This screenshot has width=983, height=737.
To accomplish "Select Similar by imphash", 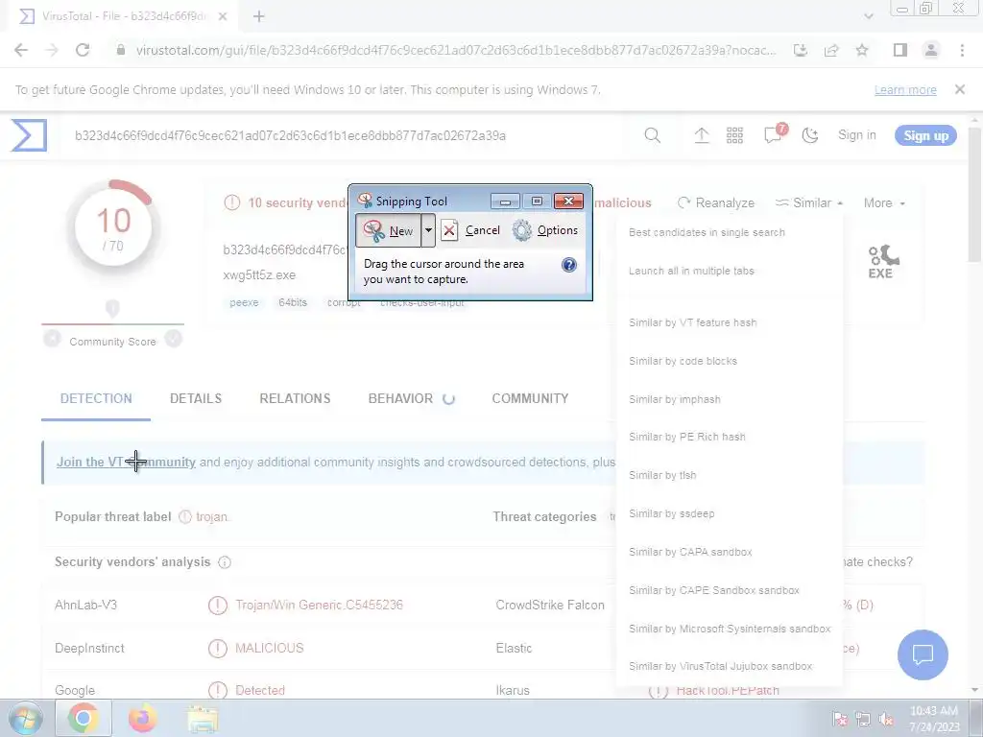I will click(x=675, y=399).
